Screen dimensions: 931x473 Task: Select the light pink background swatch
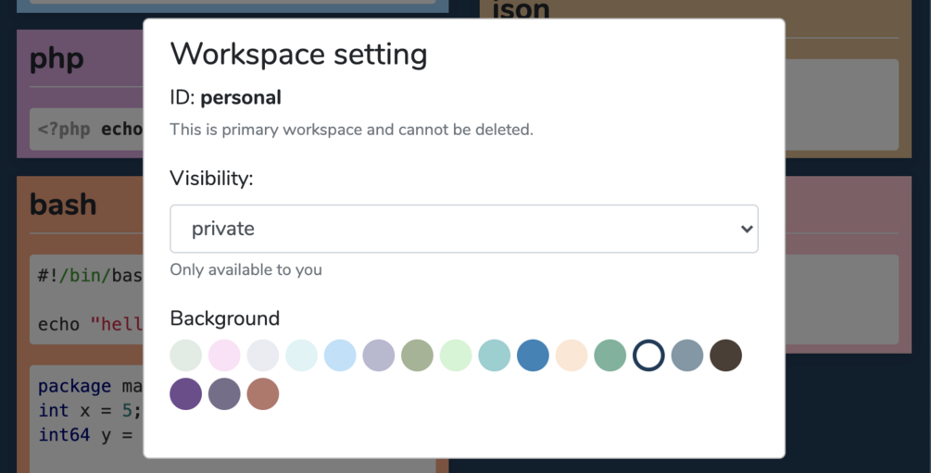[x=224, y=355]
